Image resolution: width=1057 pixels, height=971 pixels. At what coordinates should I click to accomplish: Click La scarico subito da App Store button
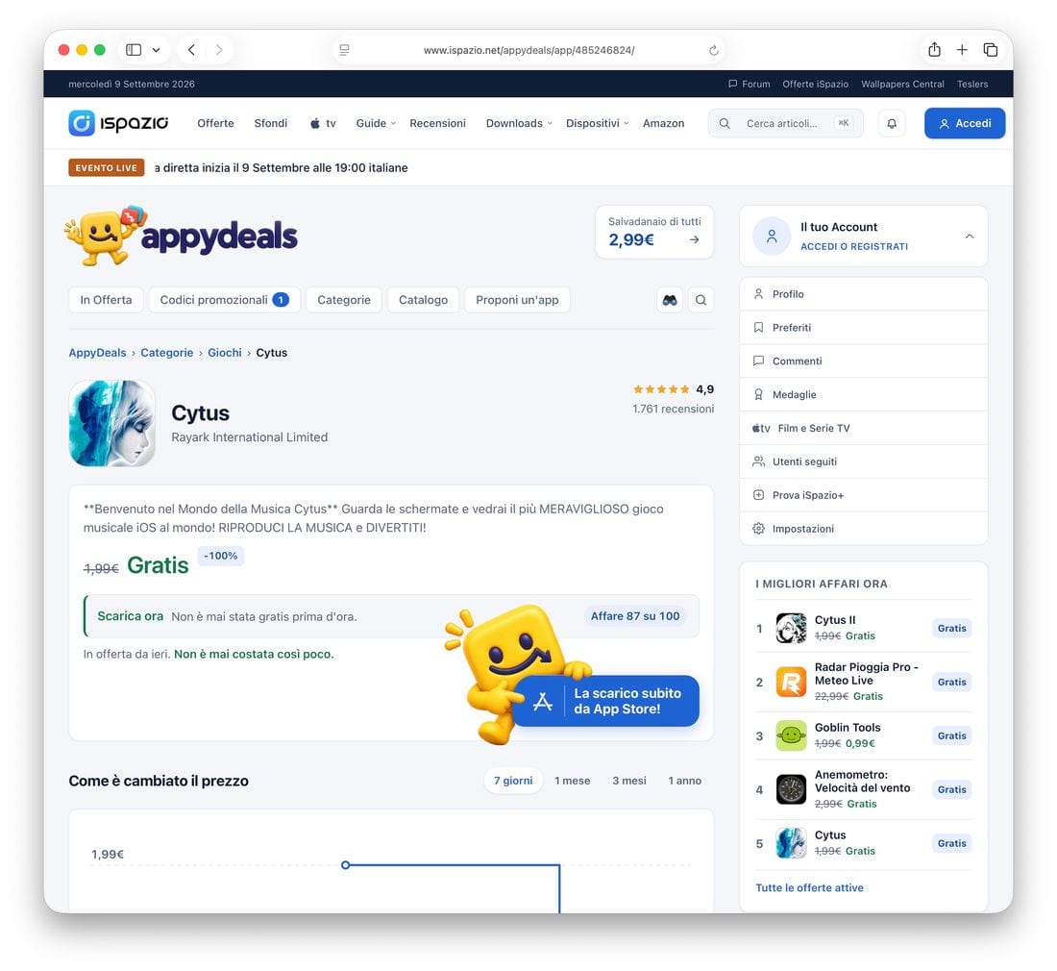606,701
